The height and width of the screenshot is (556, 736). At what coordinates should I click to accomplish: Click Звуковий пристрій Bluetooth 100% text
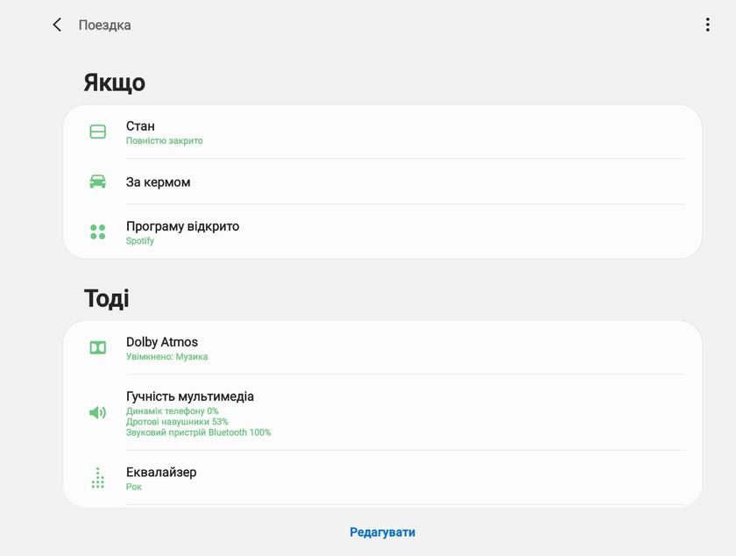[199, 432]
